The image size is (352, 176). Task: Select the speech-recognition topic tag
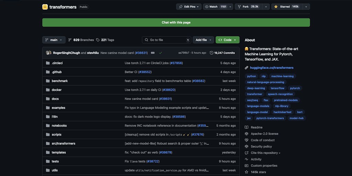280,94
